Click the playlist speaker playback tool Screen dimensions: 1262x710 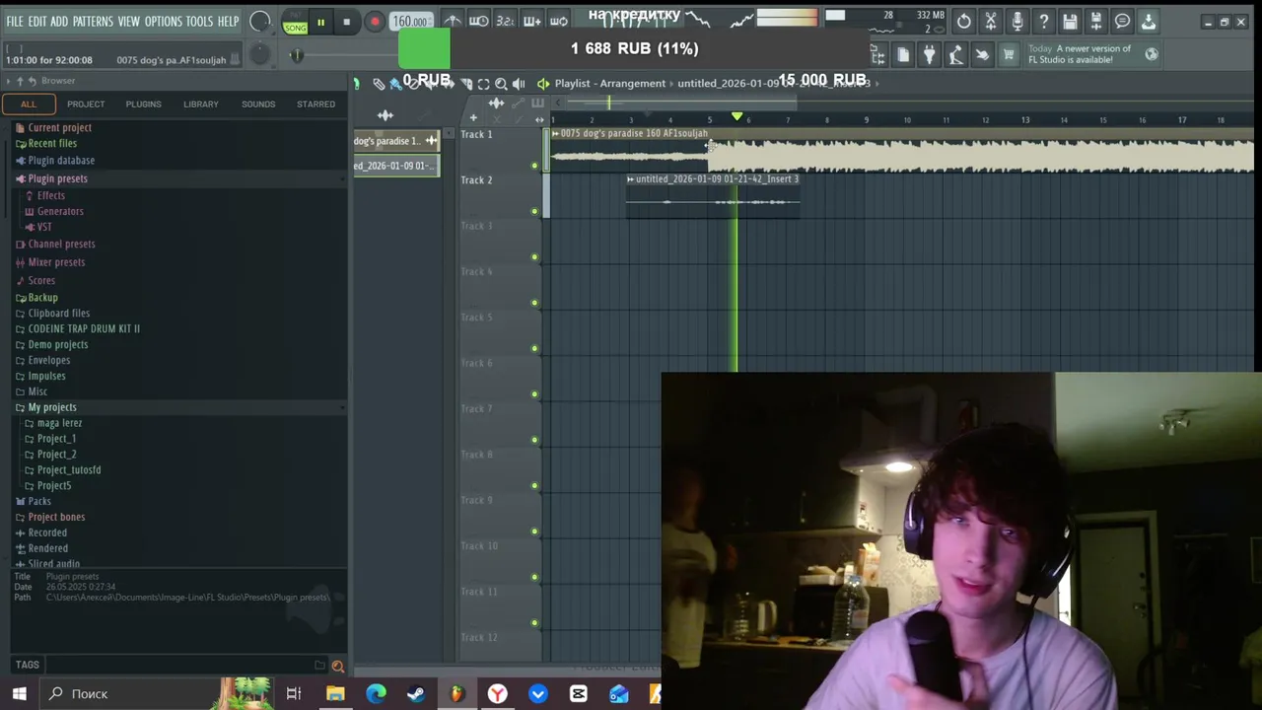point(519,84)
